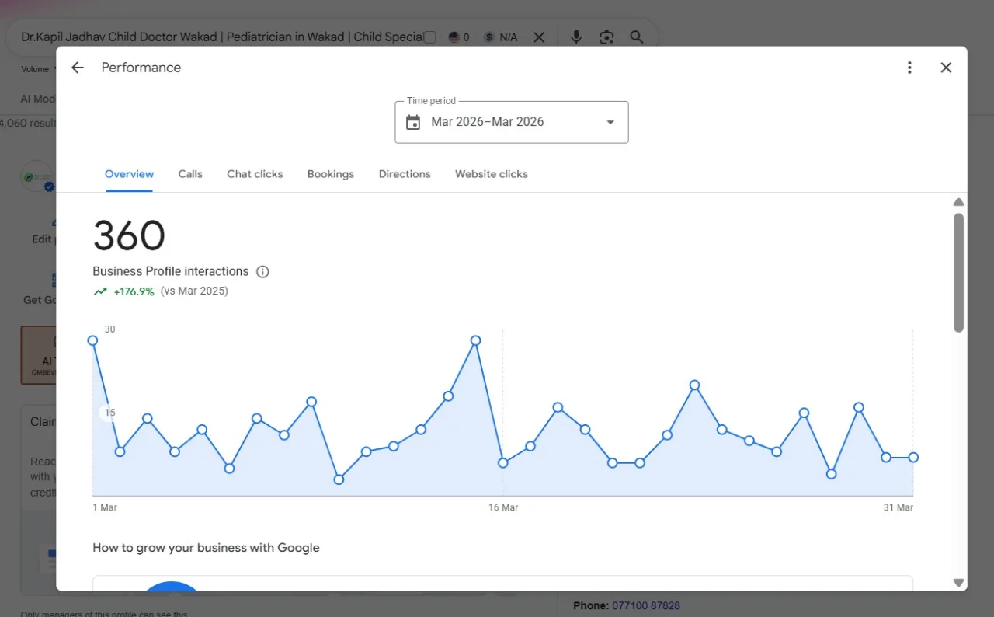Open the Chat clicks tab
The image size is (994, 617).
(x=255, y=174)
